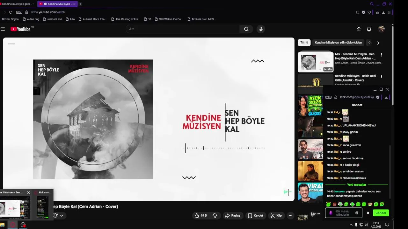Reload the page in browser toolbar
This screenshot has width=408, height=229.
pyautogui.click(x=11, y=12)
